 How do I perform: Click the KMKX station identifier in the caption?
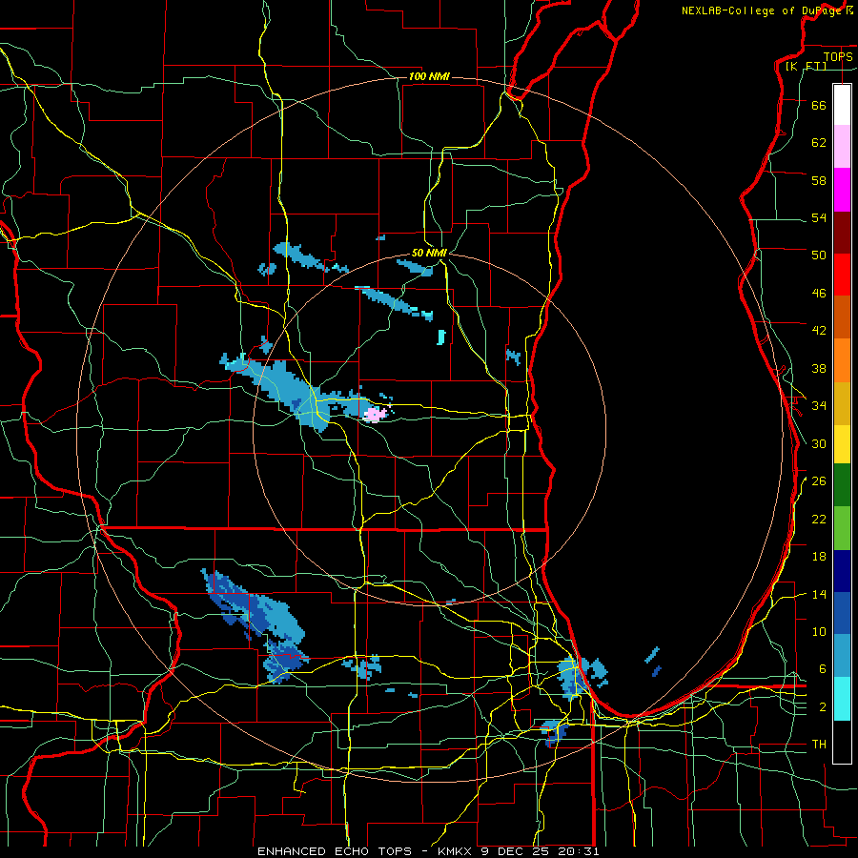pos(457,851)
